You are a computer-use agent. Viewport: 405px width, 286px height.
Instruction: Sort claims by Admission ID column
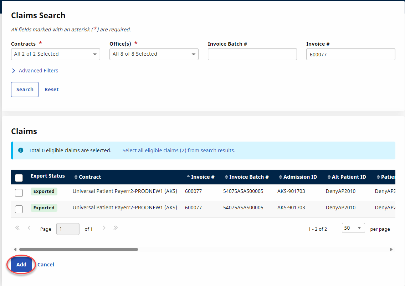point(298,177)
